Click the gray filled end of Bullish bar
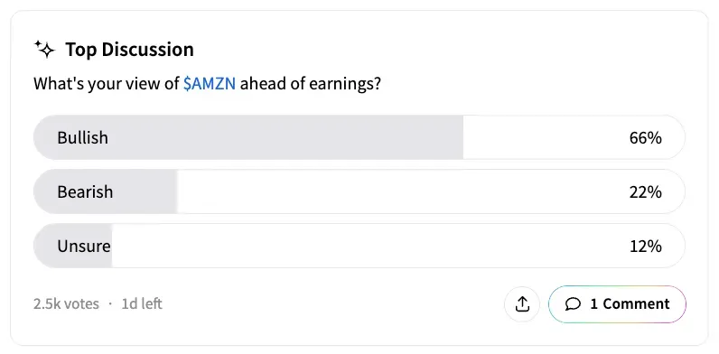 (x=440, y=137)
